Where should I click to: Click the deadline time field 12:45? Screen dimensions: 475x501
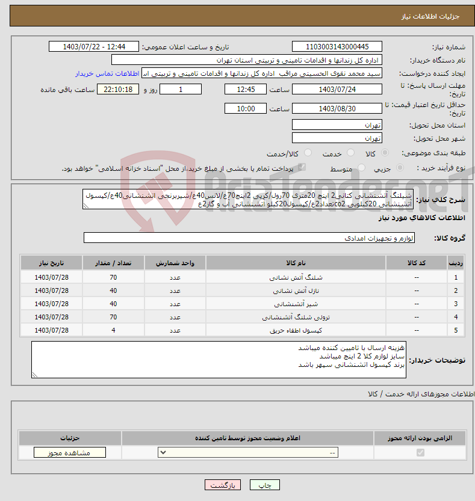click(x=246, y=90)
